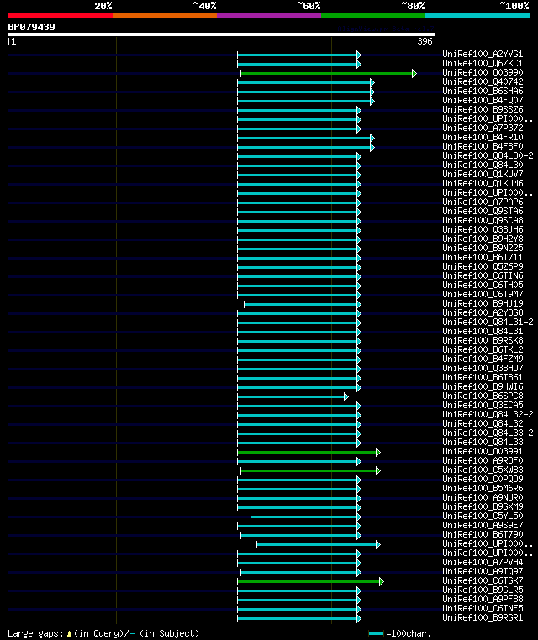Select hit label UniRef100_A7PAP6

[x=483, y=202]
